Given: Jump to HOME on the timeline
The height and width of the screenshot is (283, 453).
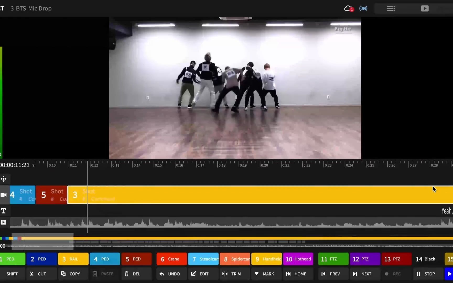Looking at the screenshot, I should pyautogui.click(x=298, y=274).
